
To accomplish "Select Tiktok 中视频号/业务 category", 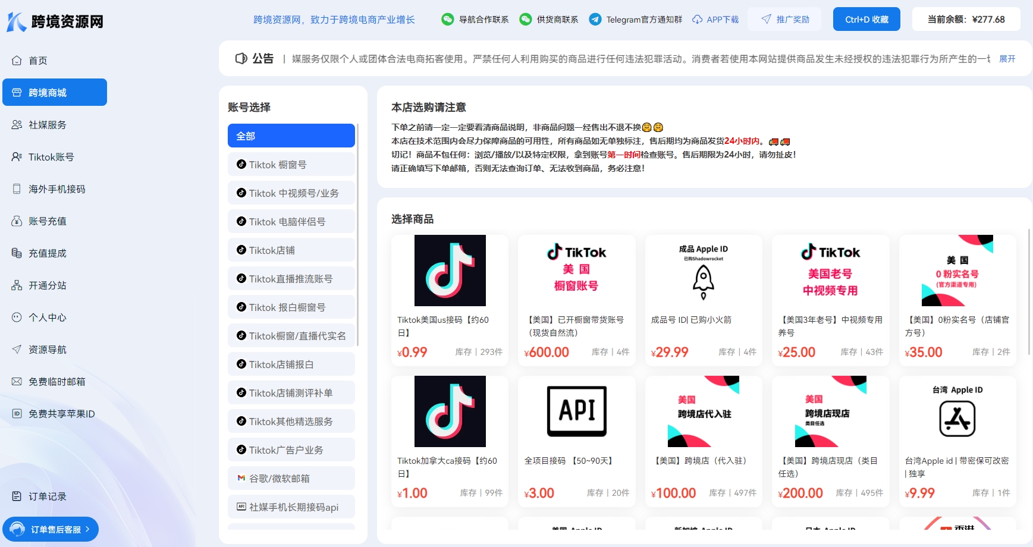I will click(x=291, y=193).
